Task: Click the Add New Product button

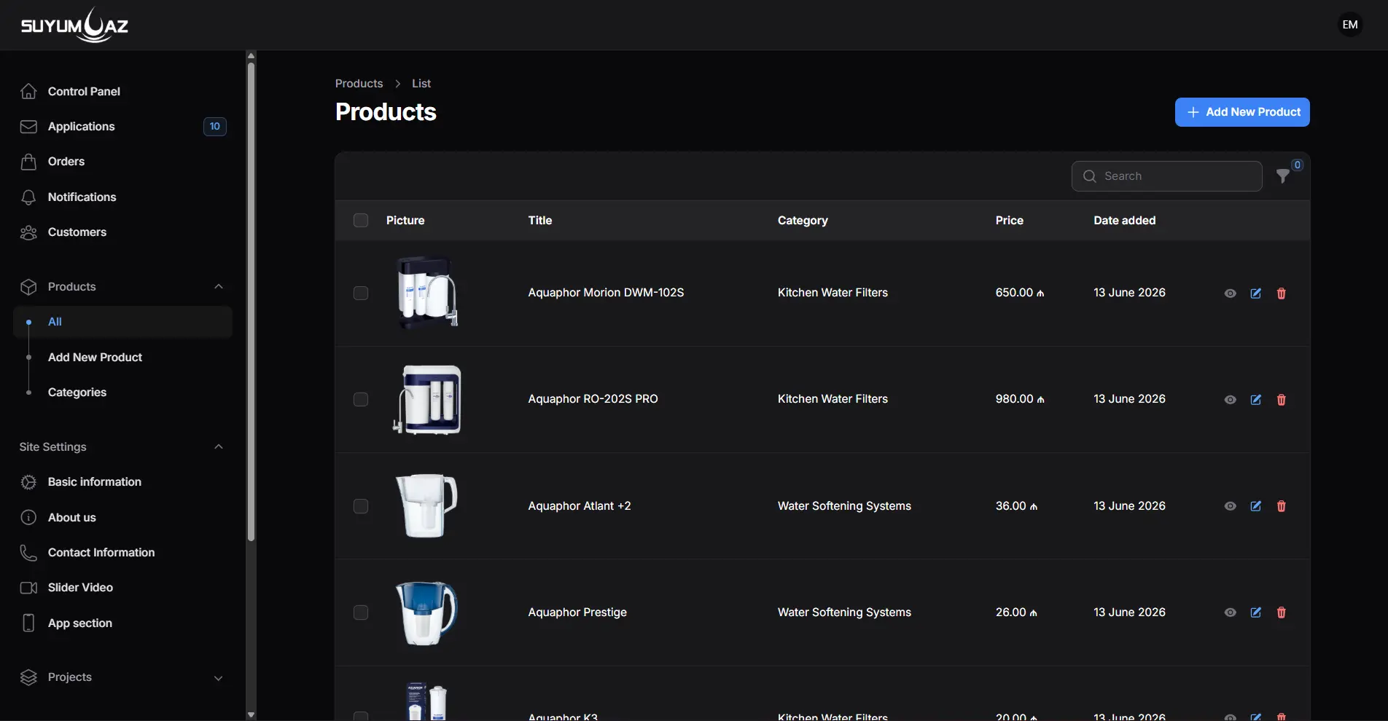Action: point(1241,112)
